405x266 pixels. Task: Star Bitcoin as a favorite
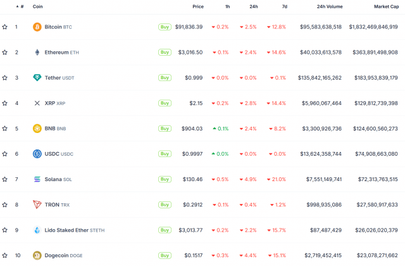pyautogui.click(x=5, y=27)
